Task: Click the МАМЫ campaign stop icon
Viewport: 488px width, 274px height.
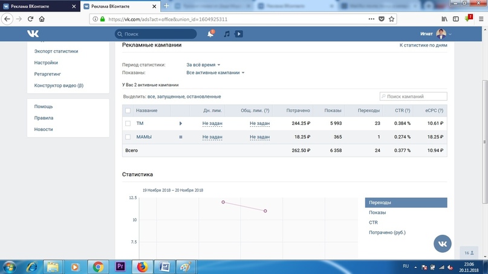Action: point(181,136)
